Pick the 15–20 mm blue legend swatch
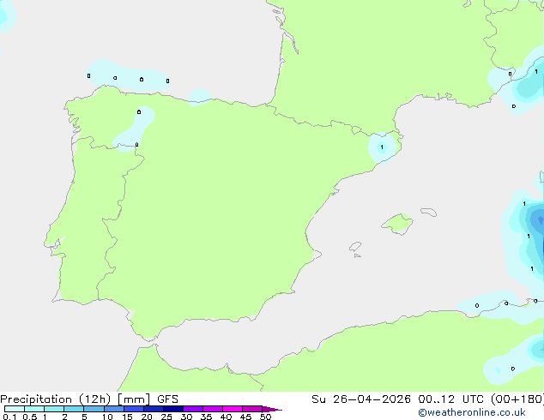 coord(134,409)
